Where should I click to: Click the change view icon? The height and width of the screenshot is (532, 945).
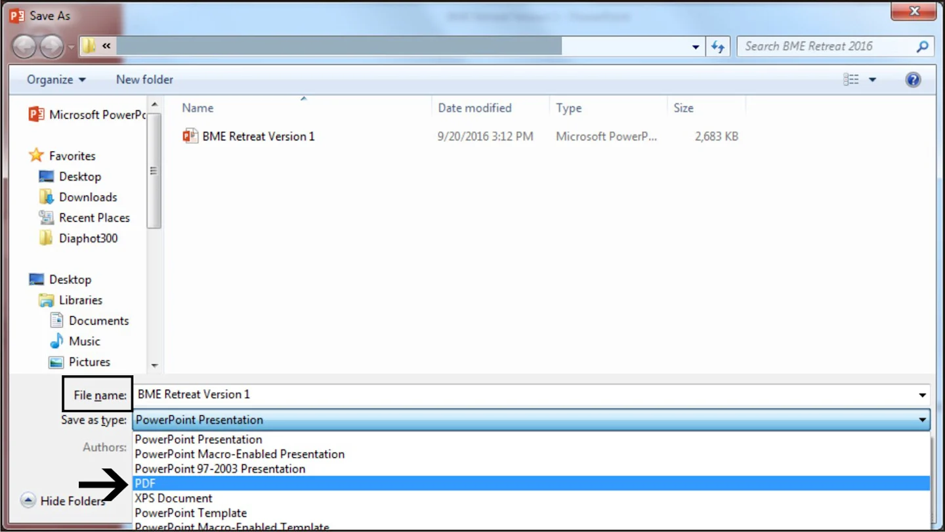[x=851, y=79]
